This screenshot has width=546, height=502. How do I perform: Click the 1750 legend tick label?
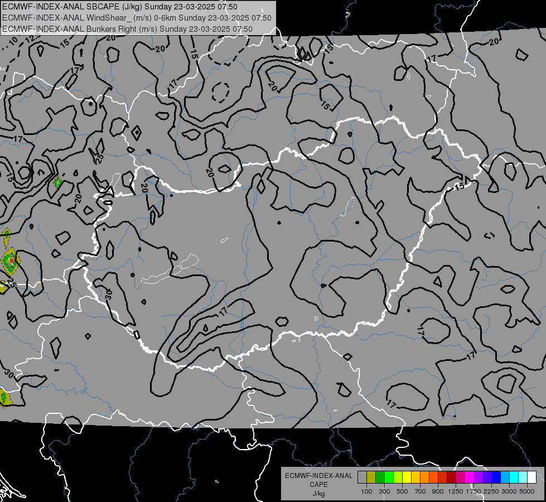[x=473, y=491]
